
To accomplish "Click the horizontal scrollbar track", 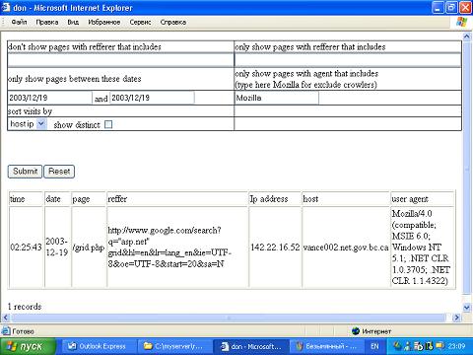I will point(229,318).
